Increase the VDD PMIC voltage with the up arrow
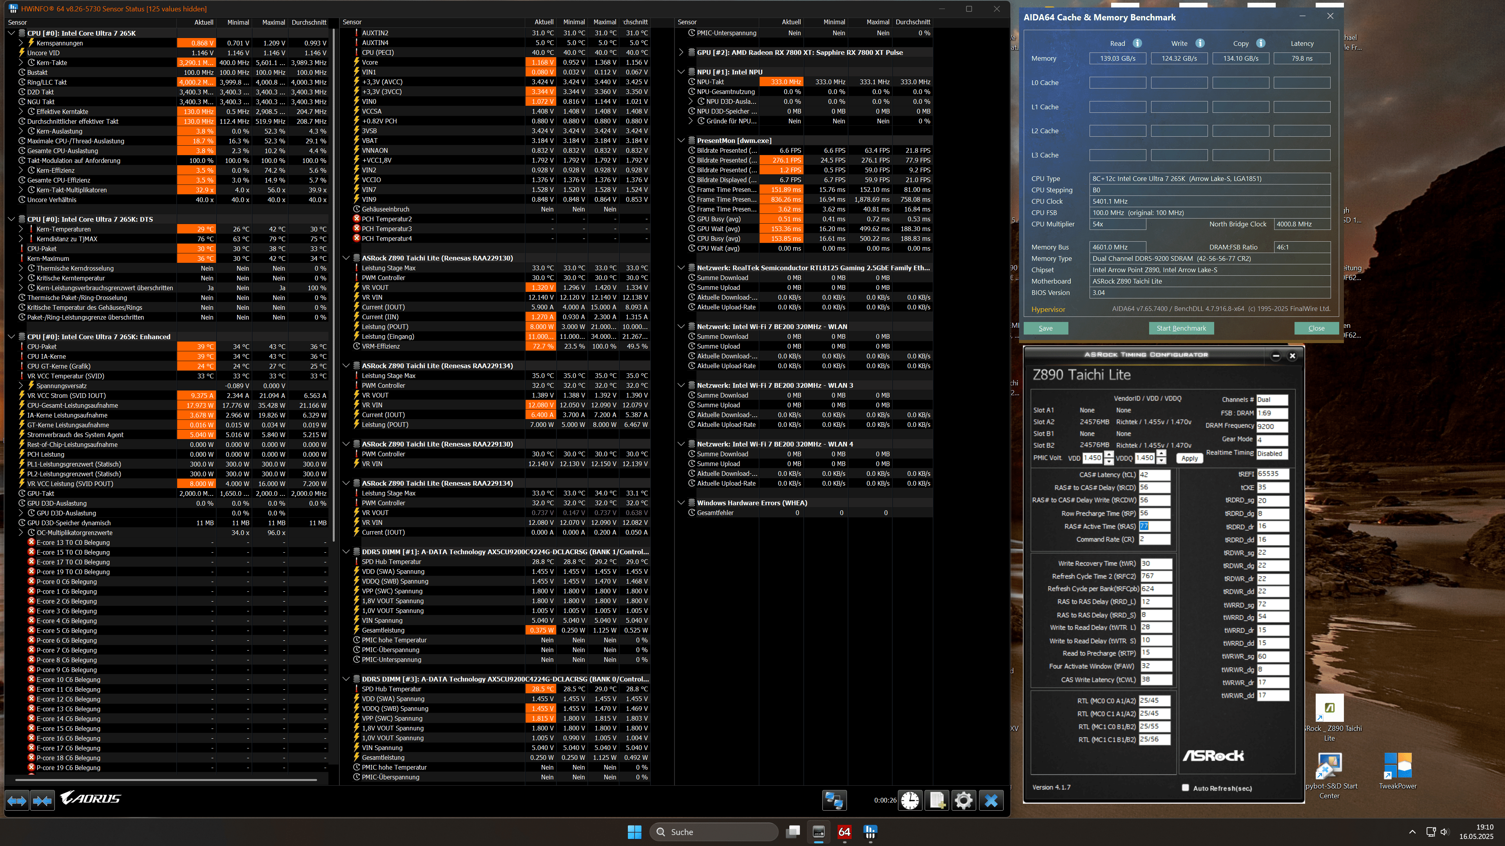This screenshot has width=1505, height=846. 1109,454
